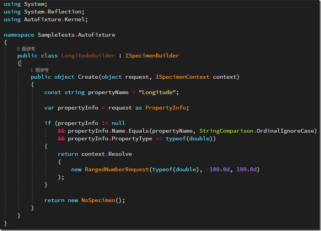Click the Create method name
Viewport: 321px width, 231px height.
(x=88, y=77)
